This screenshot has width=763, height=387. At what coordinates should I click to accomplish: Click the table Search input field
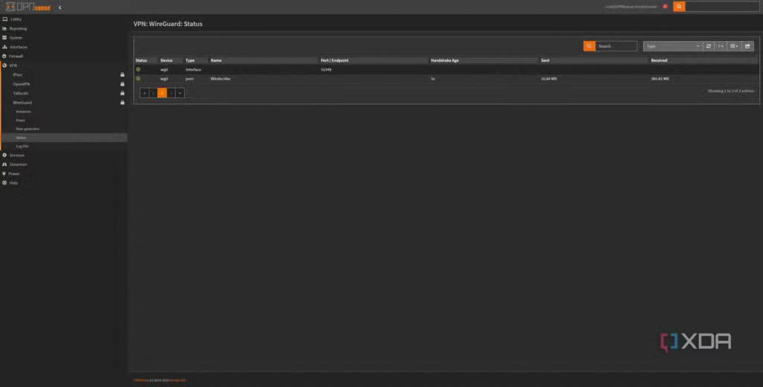point(616,46)
